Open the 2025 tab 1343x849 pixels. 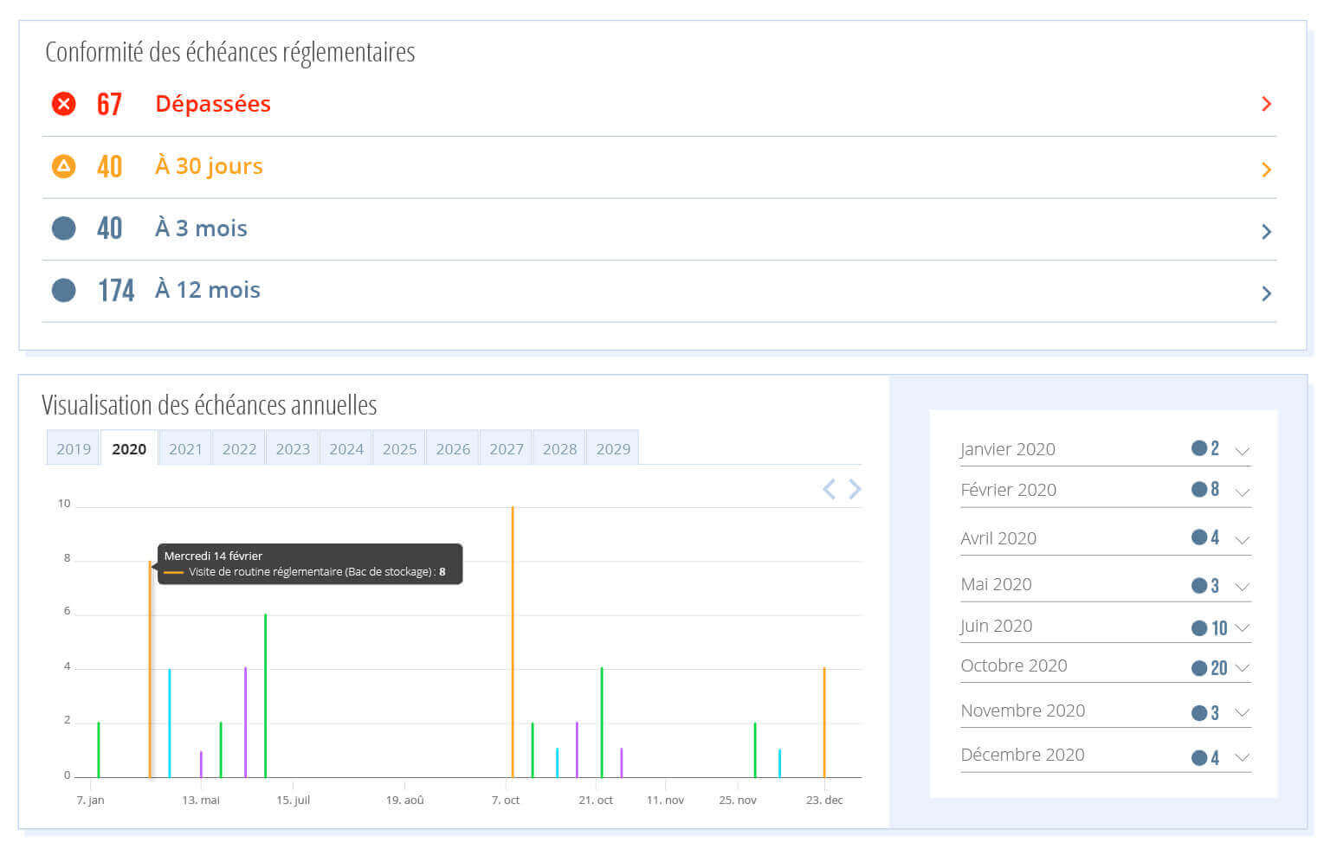point(399,448)
